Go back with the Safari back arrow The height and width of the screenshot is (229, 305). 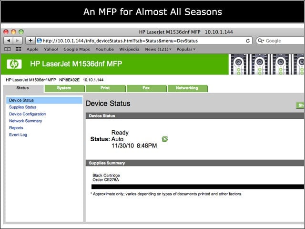point(9,41)
